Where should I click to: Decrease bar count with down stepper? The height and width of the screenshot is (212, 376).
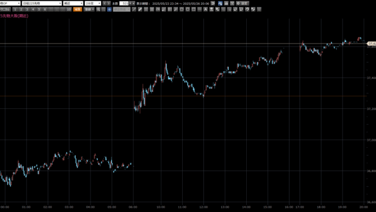pyautogui.click(x=130, y=4)
